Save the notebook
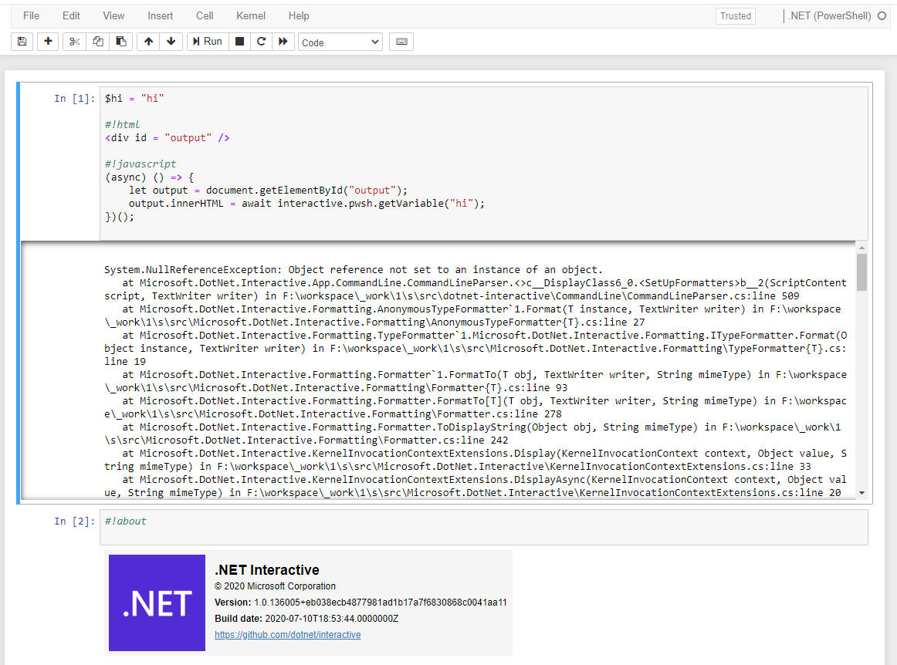The image size is (897, 665). pyautogui.click(x=22, y=41)
